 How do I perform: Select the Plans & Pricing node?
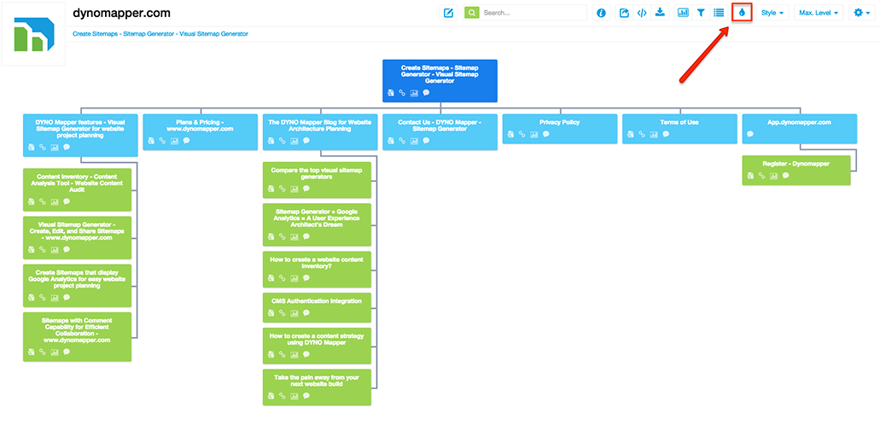(x=201, y=132)
